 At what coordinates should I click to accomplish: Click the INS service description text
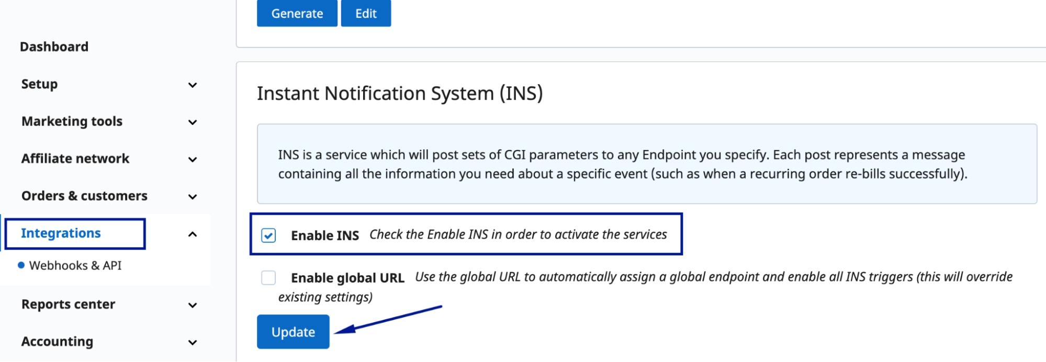pyautogui.click(x=623, y=164)
